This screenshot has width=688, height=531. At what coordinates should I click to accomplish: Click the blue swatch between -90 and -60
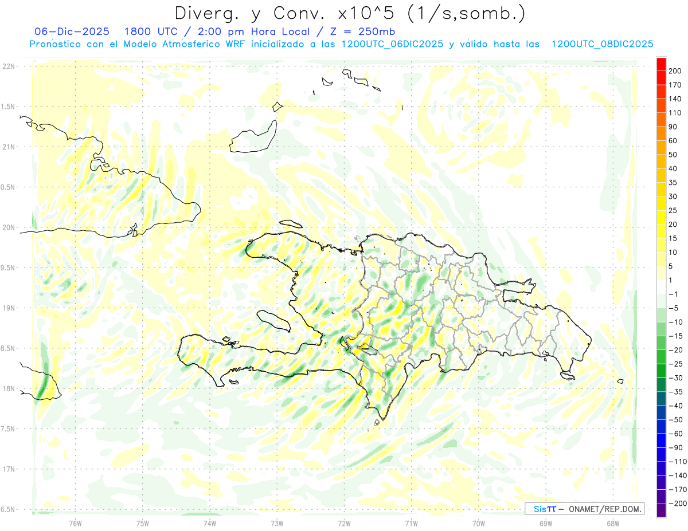661,440
